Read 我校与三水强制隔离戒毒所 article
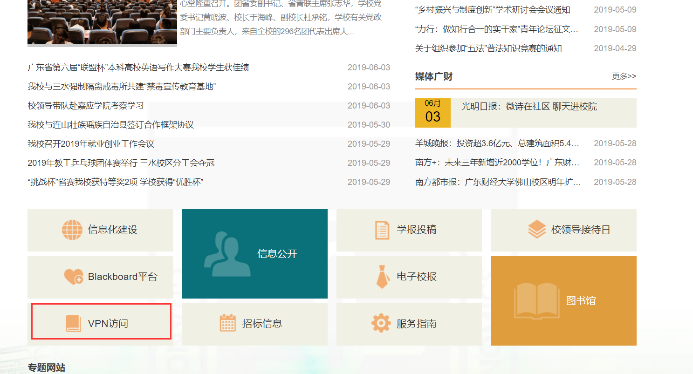 click(122, 87)
